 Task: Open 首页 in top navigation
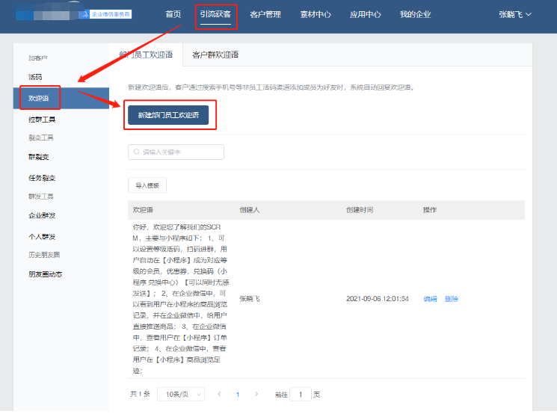point(173,14)
